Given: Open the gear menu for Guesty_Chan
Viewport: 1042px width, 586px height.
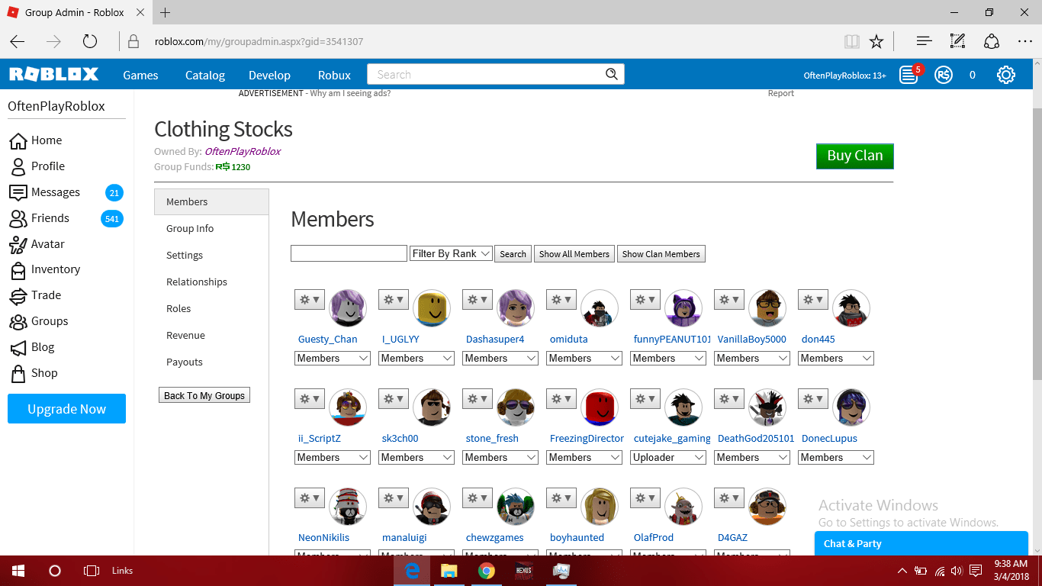Looking at the screenshot, I should pos(309,300).
